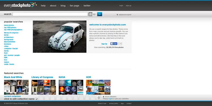Open Library of Congress thumbnail collage
The image size is (212, 106).
click(44, 87)
